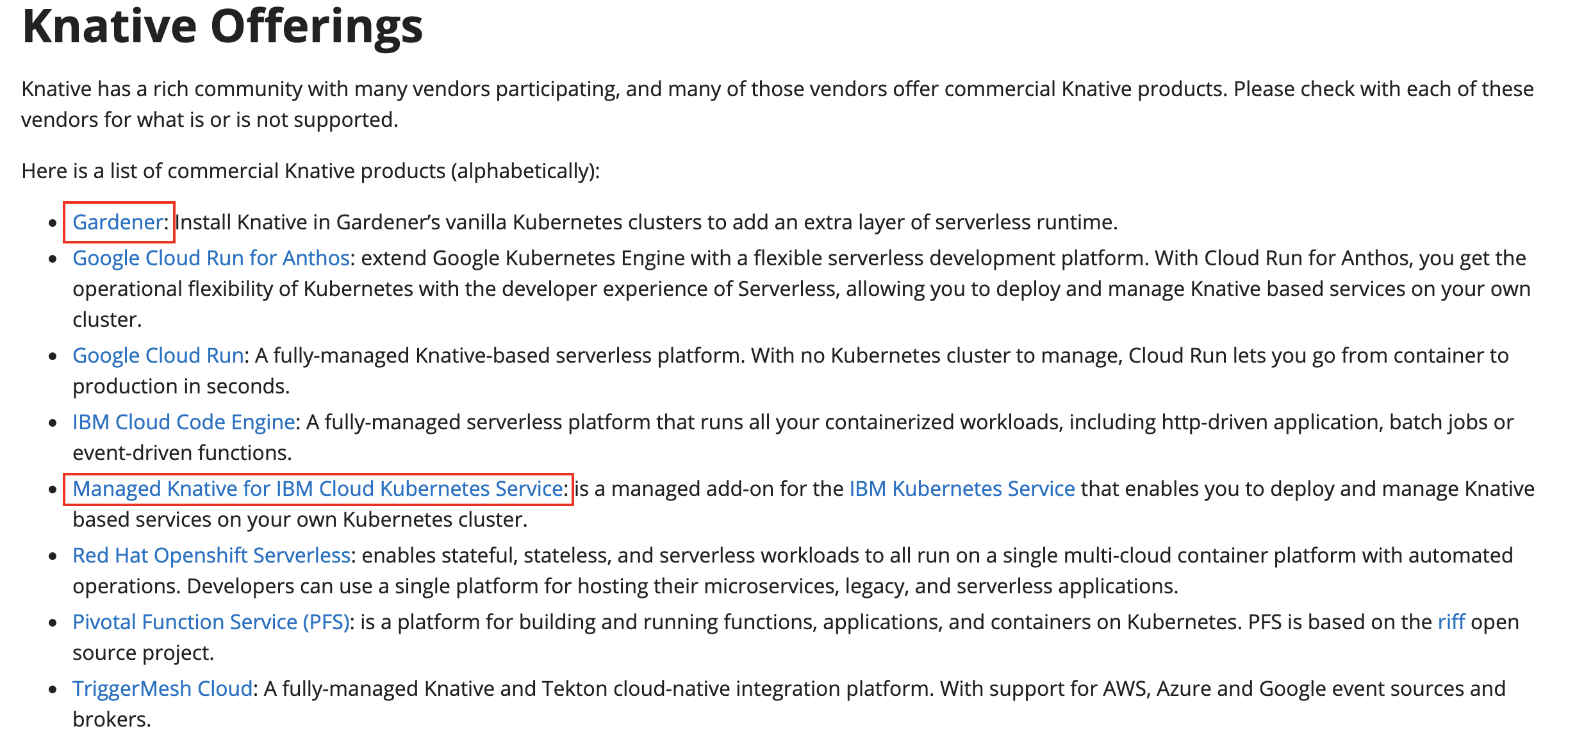Click the Knative Offerings page heading
The width and height of the screenshot is (1584, 733).
222,26
